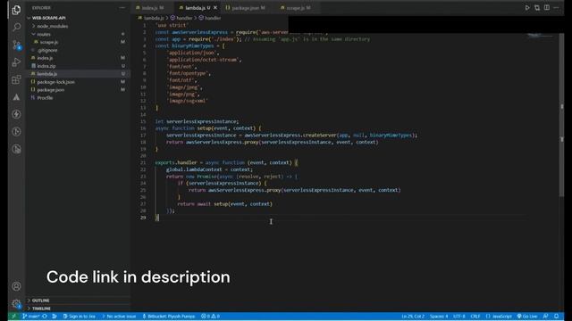Click the Ln 29, Col 2 cursor position
The image size is (572, 321).
click(413, 317)
